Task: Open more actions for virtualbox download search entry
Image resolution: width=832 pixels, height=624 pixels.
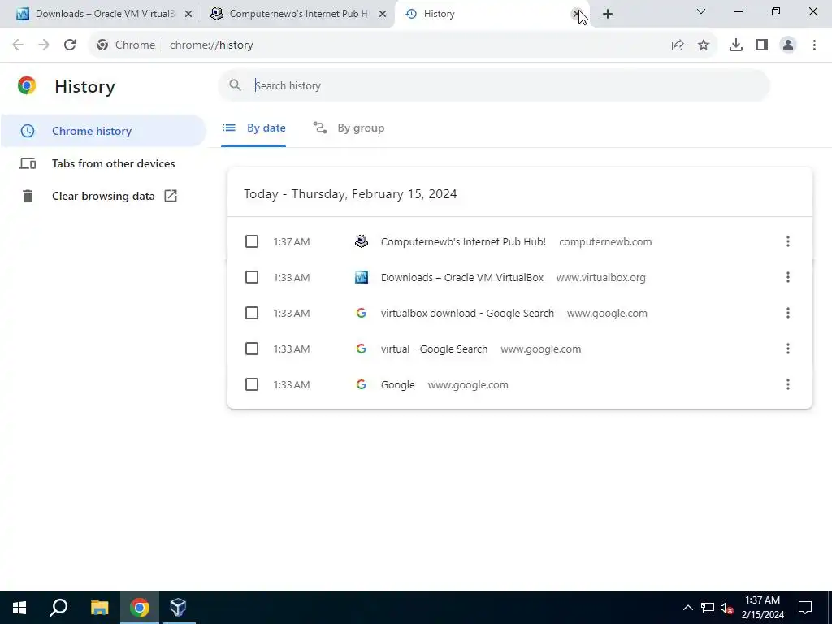Action: point(788,313)
